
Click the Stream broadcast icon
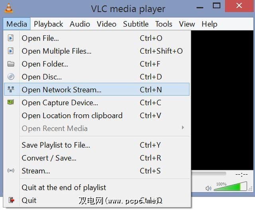[11, 171]
